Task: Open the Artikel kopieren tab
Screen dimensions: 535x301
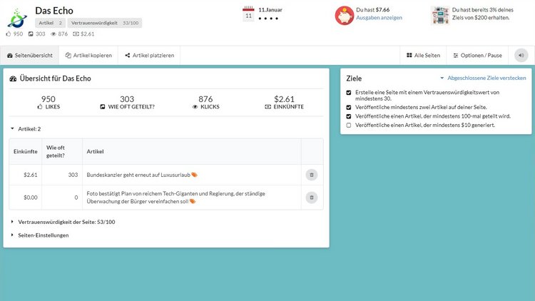Action: (88, 56)
